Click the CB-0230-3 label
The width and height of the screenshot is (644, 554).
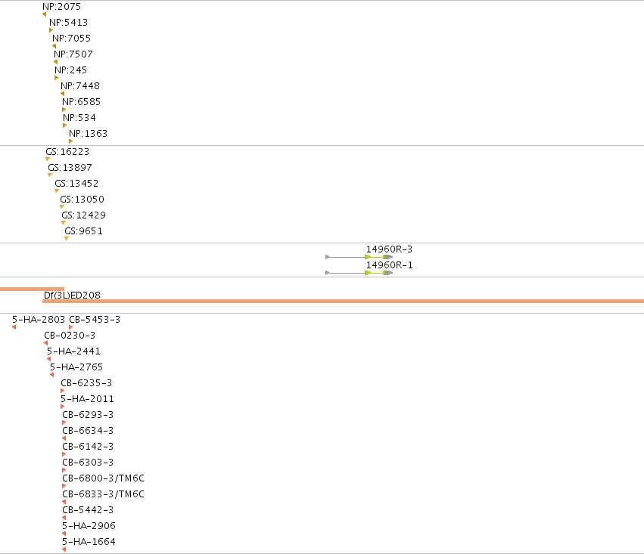click(70, 336)
